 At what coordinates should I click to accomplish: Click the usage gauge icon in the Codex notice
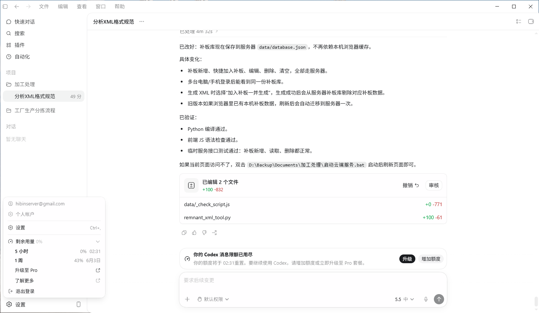coord(187,259)
